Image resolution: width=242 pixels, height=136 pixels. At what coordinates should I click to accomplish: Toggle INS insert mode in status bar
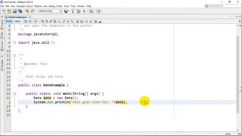click(239, 134)
